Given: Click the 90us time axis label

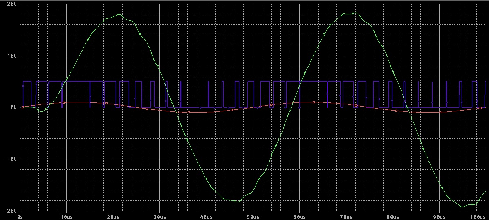Looking at the screenshot, I should point(439,216).
